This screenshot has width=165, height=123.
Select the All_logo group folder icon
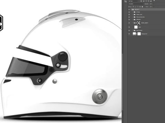coord(135,12)
